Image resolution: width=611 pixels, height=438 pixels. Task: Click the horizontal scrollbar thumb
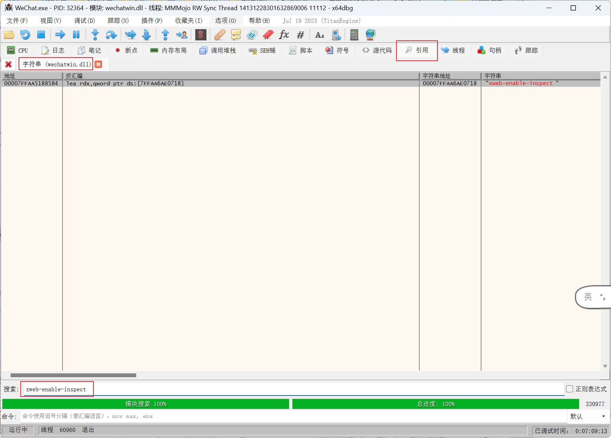tap(73, 375)
